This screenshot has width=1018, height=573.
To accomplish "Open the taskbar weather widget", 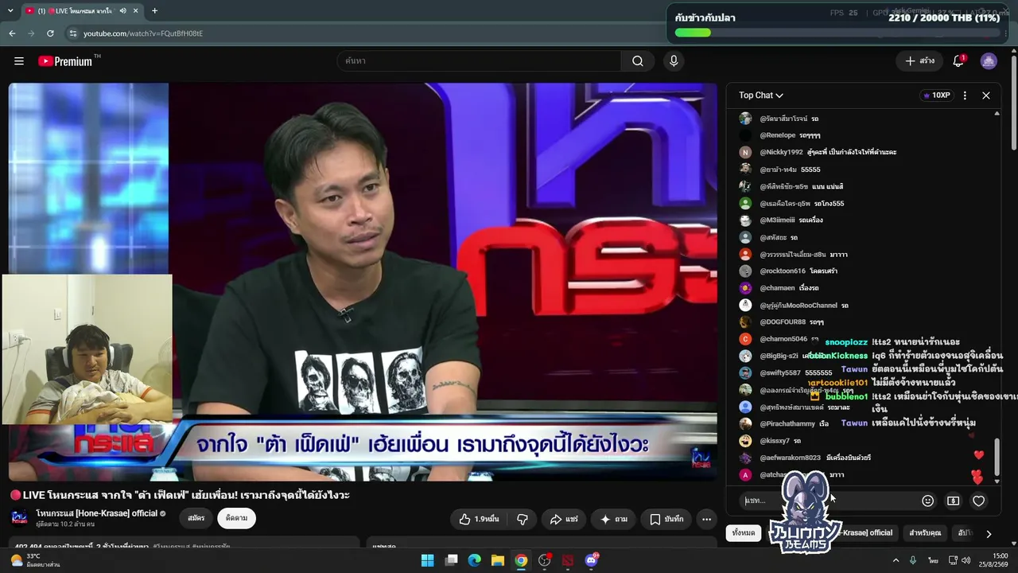I will click(x=36, y=560).
